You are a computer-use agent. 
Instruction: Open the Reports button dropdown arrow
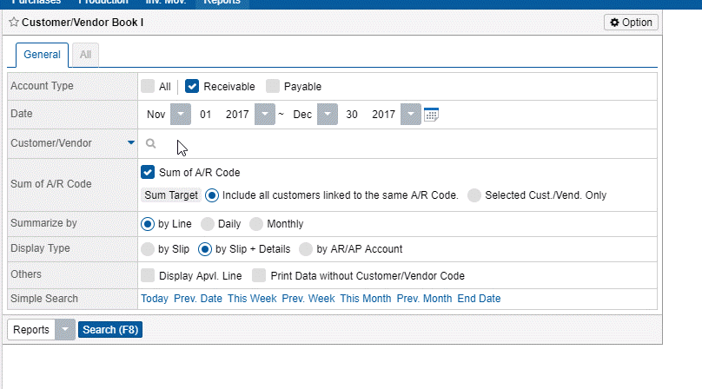click(65, 330)
